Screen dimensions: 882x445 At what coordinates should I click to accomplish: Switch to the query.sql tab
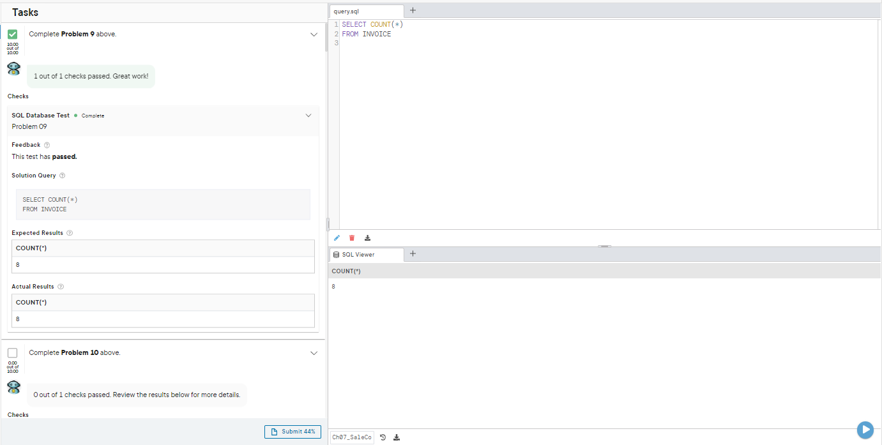[x=367, y=11]
